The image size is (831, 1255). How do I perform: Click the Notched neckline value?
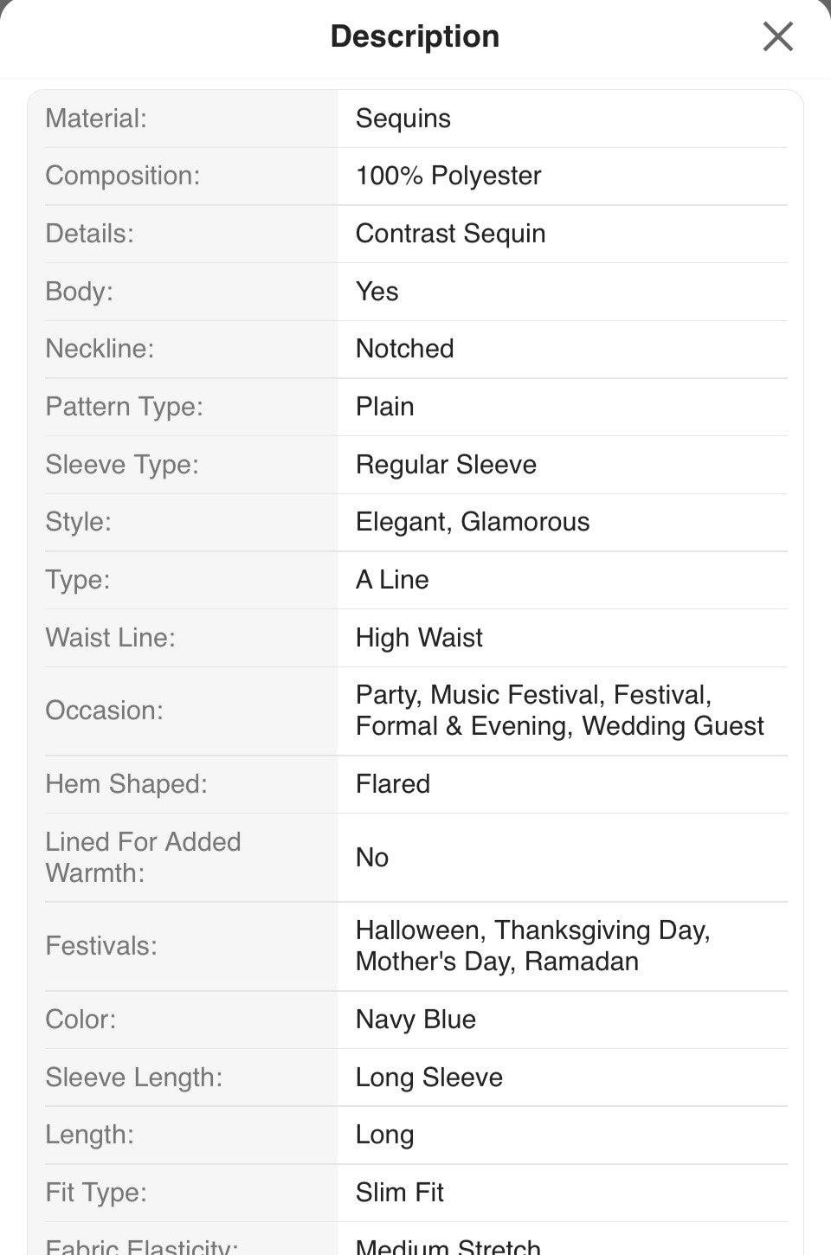click(x=404, y=349)
